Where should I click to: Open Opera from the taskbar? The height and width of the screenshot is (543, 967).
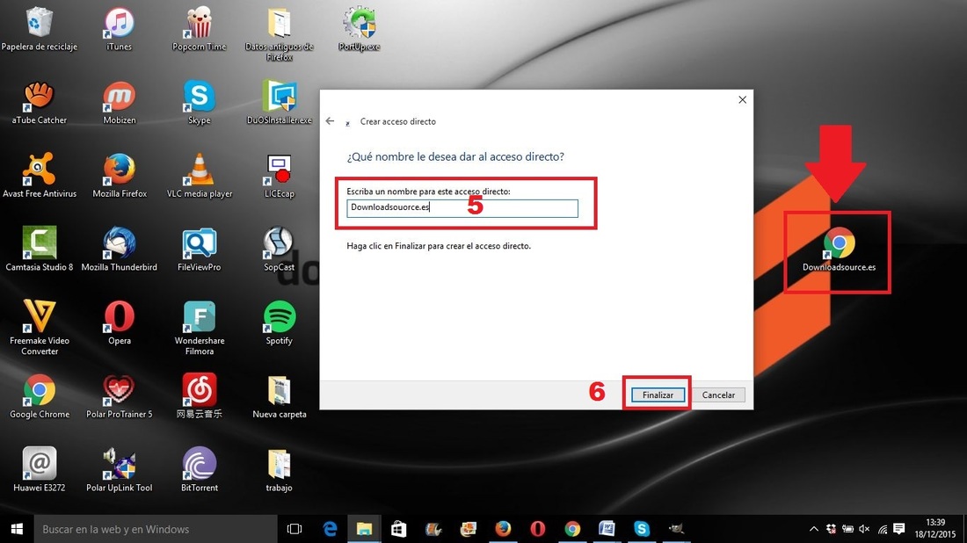pyautogui.click(x=537, y=529)
